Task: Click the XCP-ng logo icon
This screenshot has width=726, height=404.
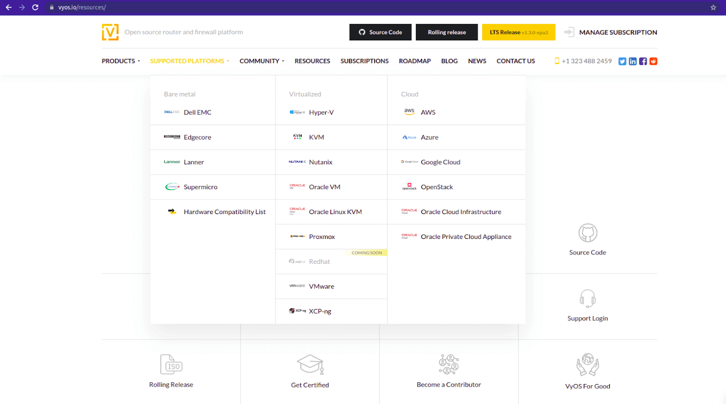Action: pyautogui.click(x=297, y=311)
